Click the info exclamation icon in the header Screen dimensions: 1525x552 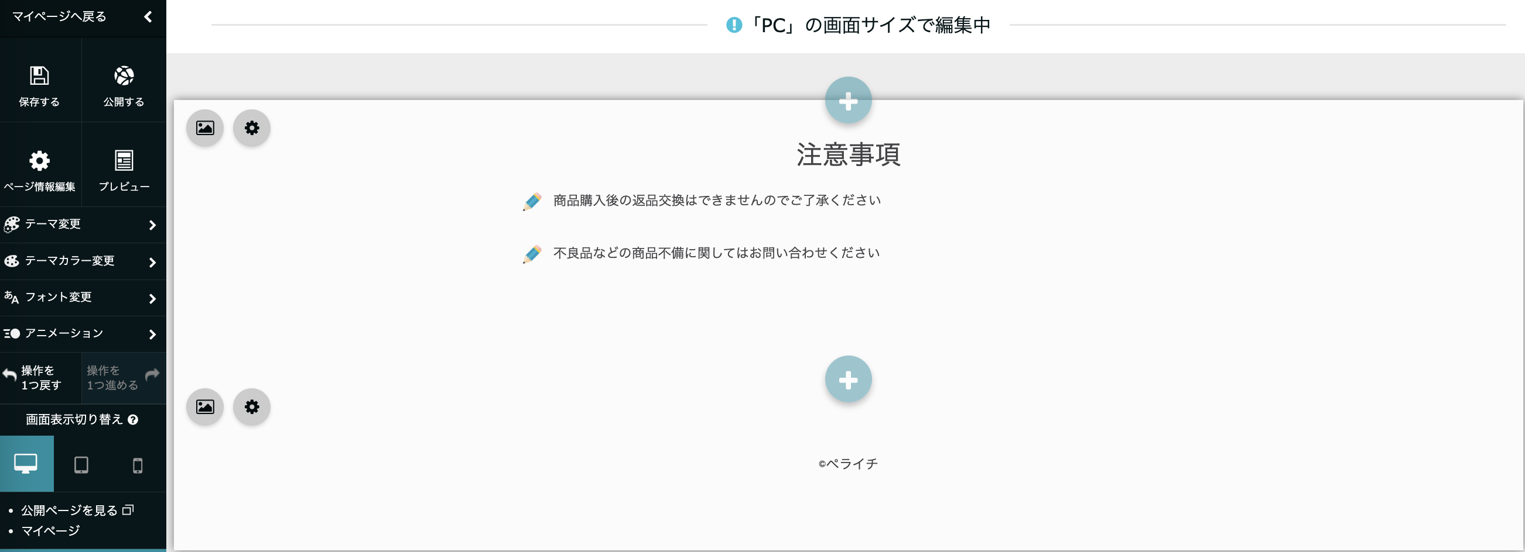(734, 25)
